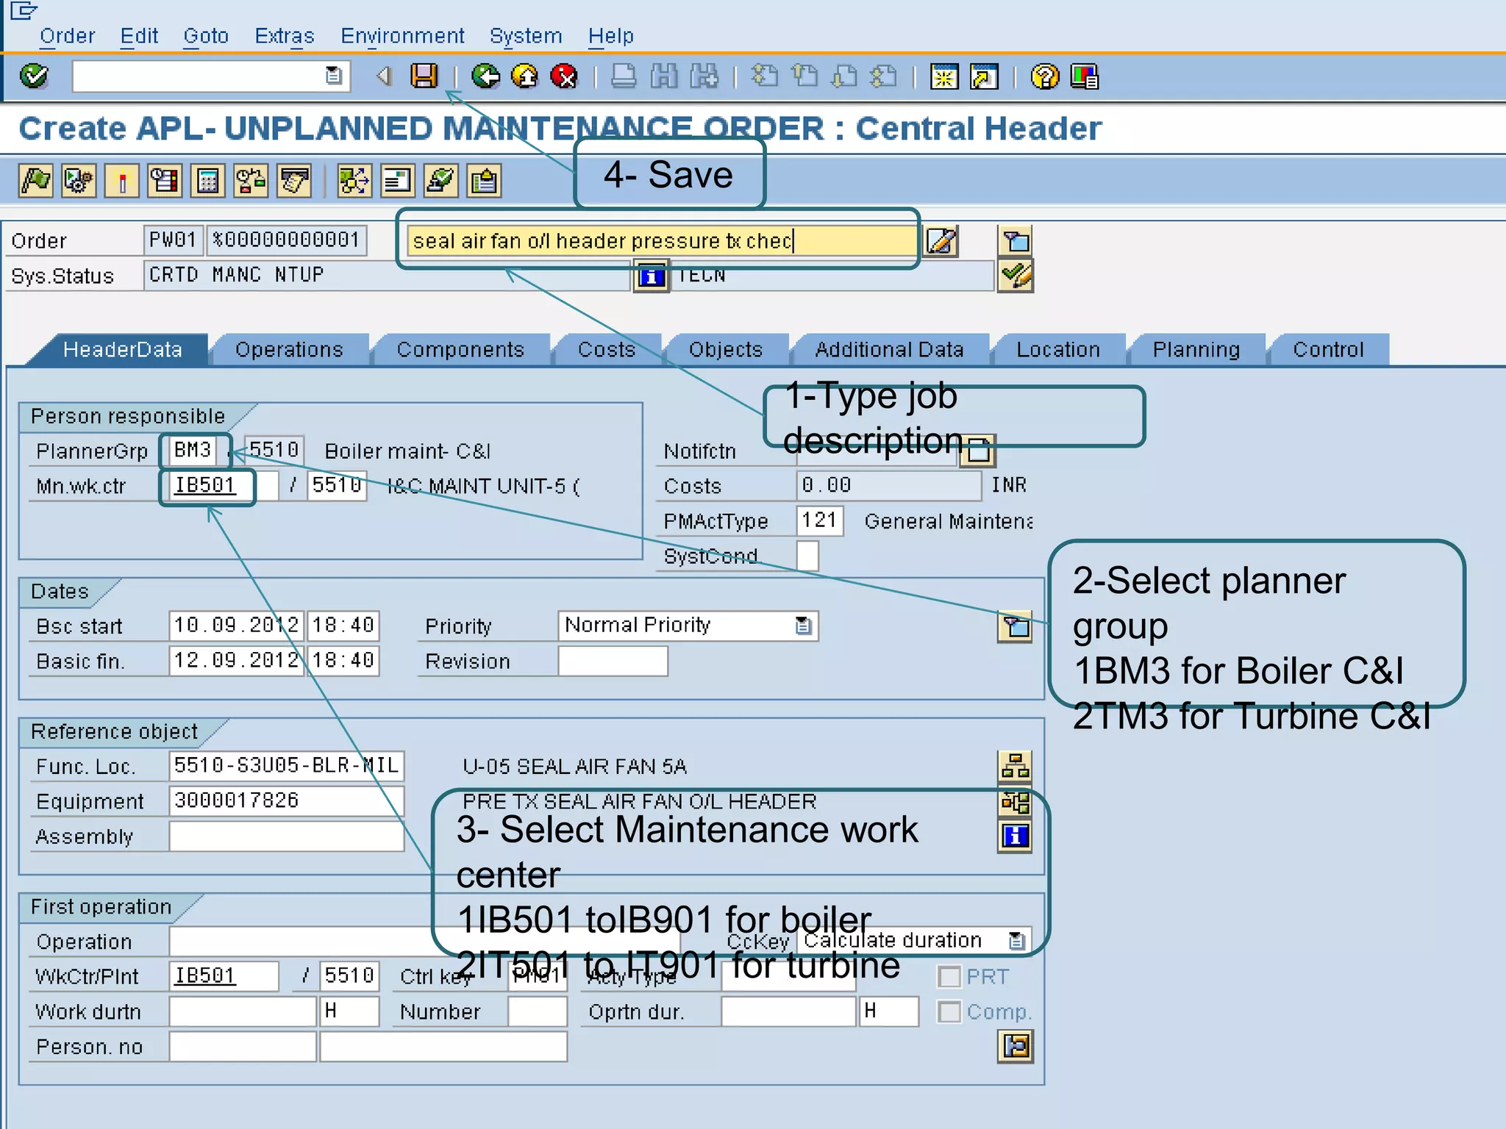
Task: Click the Bsc start date field
Action: (235, 626)
